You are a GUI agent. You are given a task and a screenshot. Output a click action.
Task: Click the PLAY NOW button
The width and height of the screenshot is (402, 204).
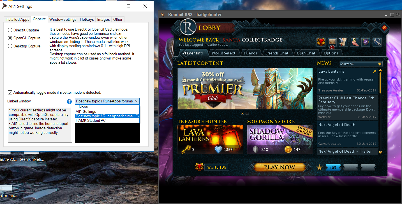tap(279, 167)
